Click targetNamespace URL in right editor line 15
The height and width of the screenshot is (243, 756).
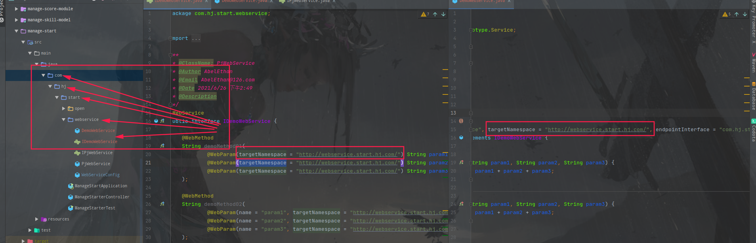tap(597, 130)
